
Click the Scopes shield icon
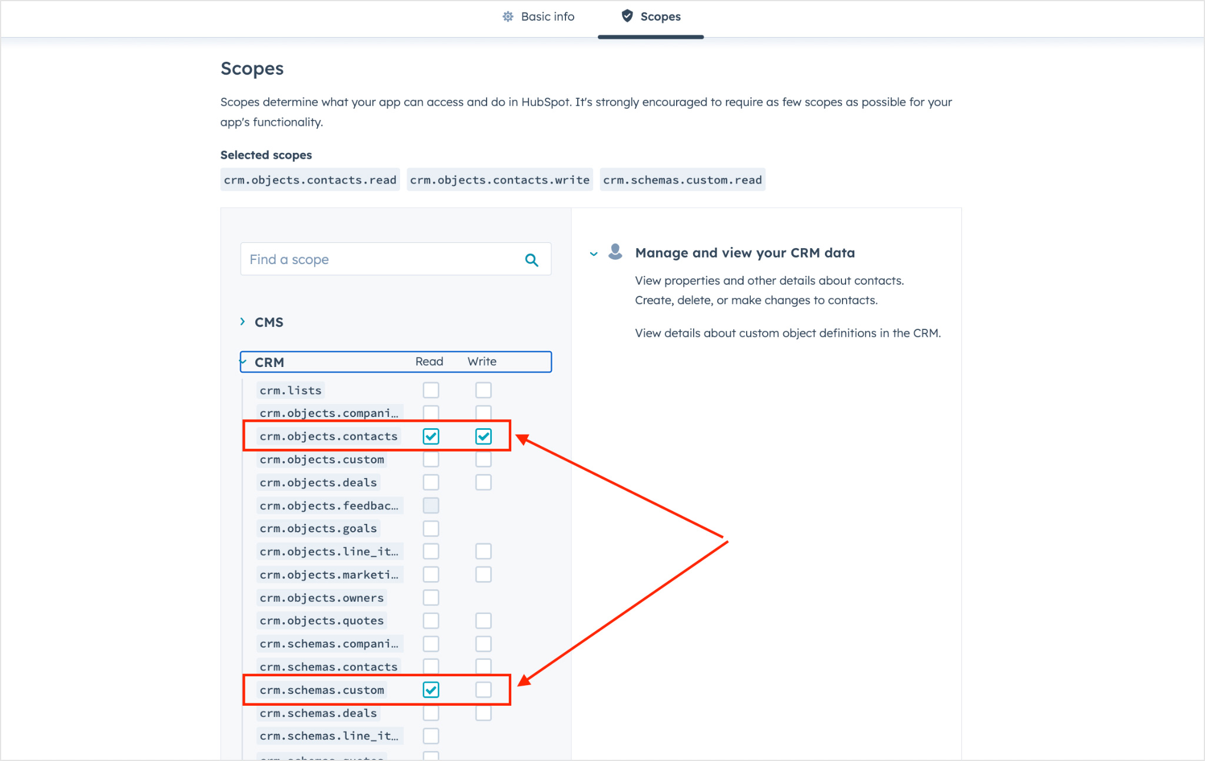click(x=627, y=16)
